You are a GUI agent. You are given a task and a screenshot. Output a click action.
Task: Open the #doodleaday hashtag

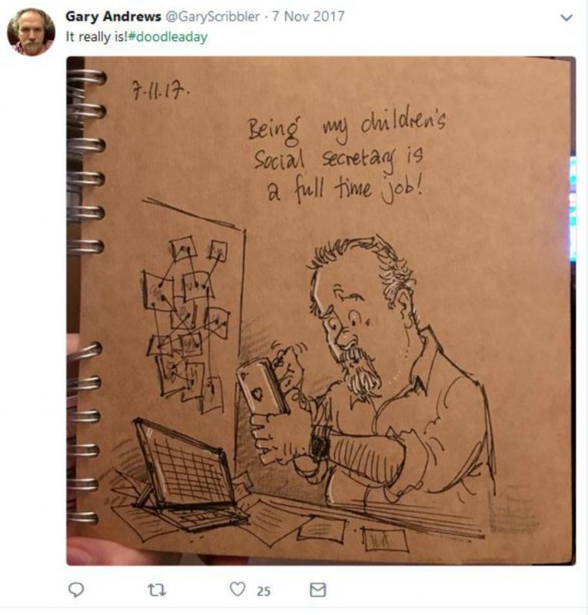[168, 37]
